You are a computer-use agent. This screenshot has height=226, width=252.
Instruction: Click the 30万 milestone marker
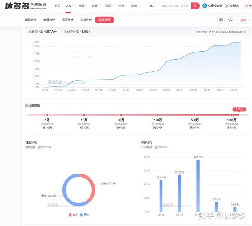click(121, 115)
